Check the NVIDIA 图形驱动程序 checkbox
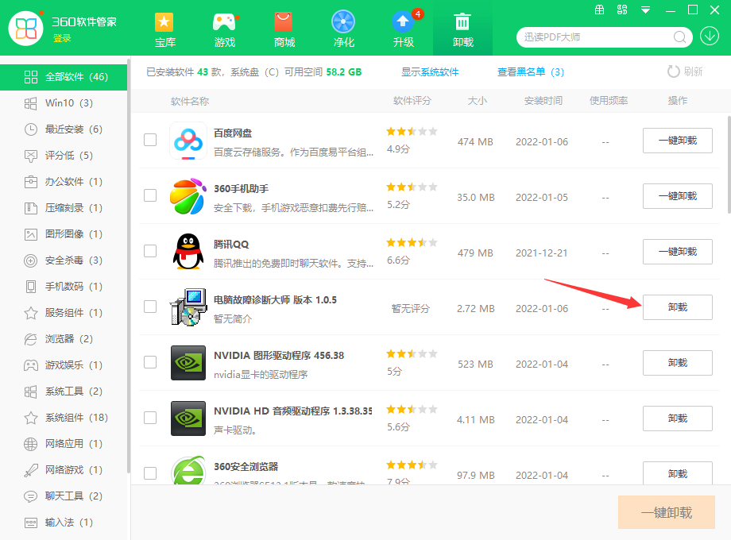The width and height of the screenshot is (731, 540). tap(150, 362)
